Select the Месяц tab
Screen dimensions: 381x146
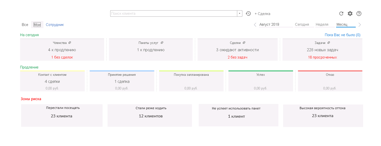tap(342, 25)
